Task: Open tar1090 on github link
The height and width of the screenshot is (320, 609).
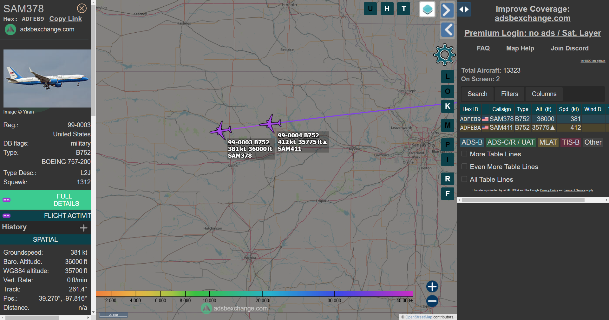Action: tap(593, 61)
